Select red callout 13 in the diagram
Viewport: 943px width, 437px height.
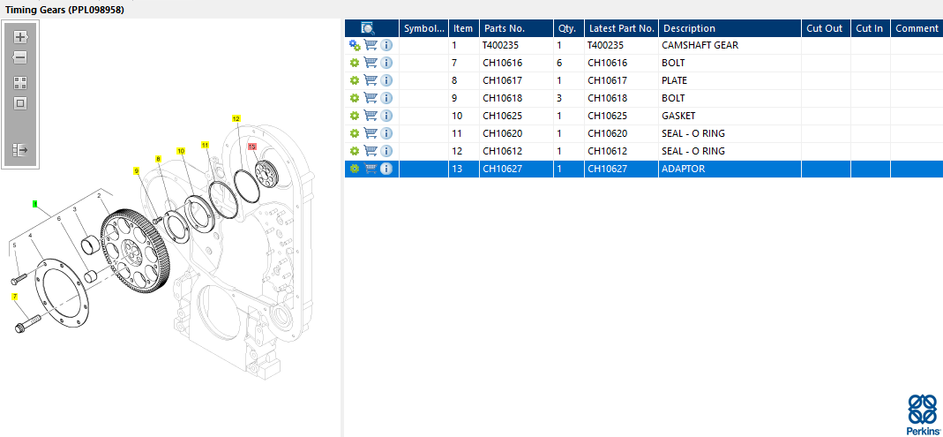tap(252, 147)
